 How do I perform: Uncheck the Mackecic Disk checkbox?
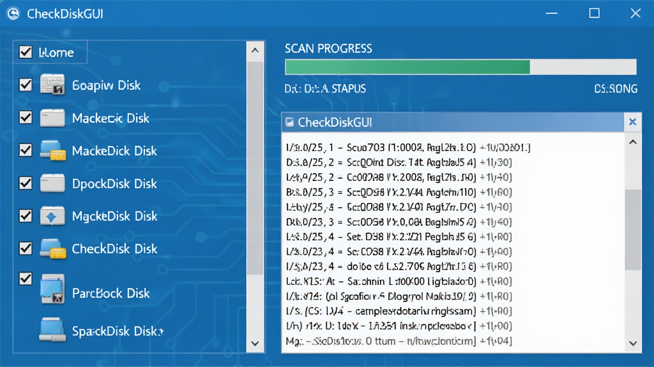pos(26,117)
